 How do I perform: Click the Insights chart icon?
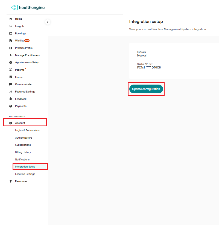(11, 26)
